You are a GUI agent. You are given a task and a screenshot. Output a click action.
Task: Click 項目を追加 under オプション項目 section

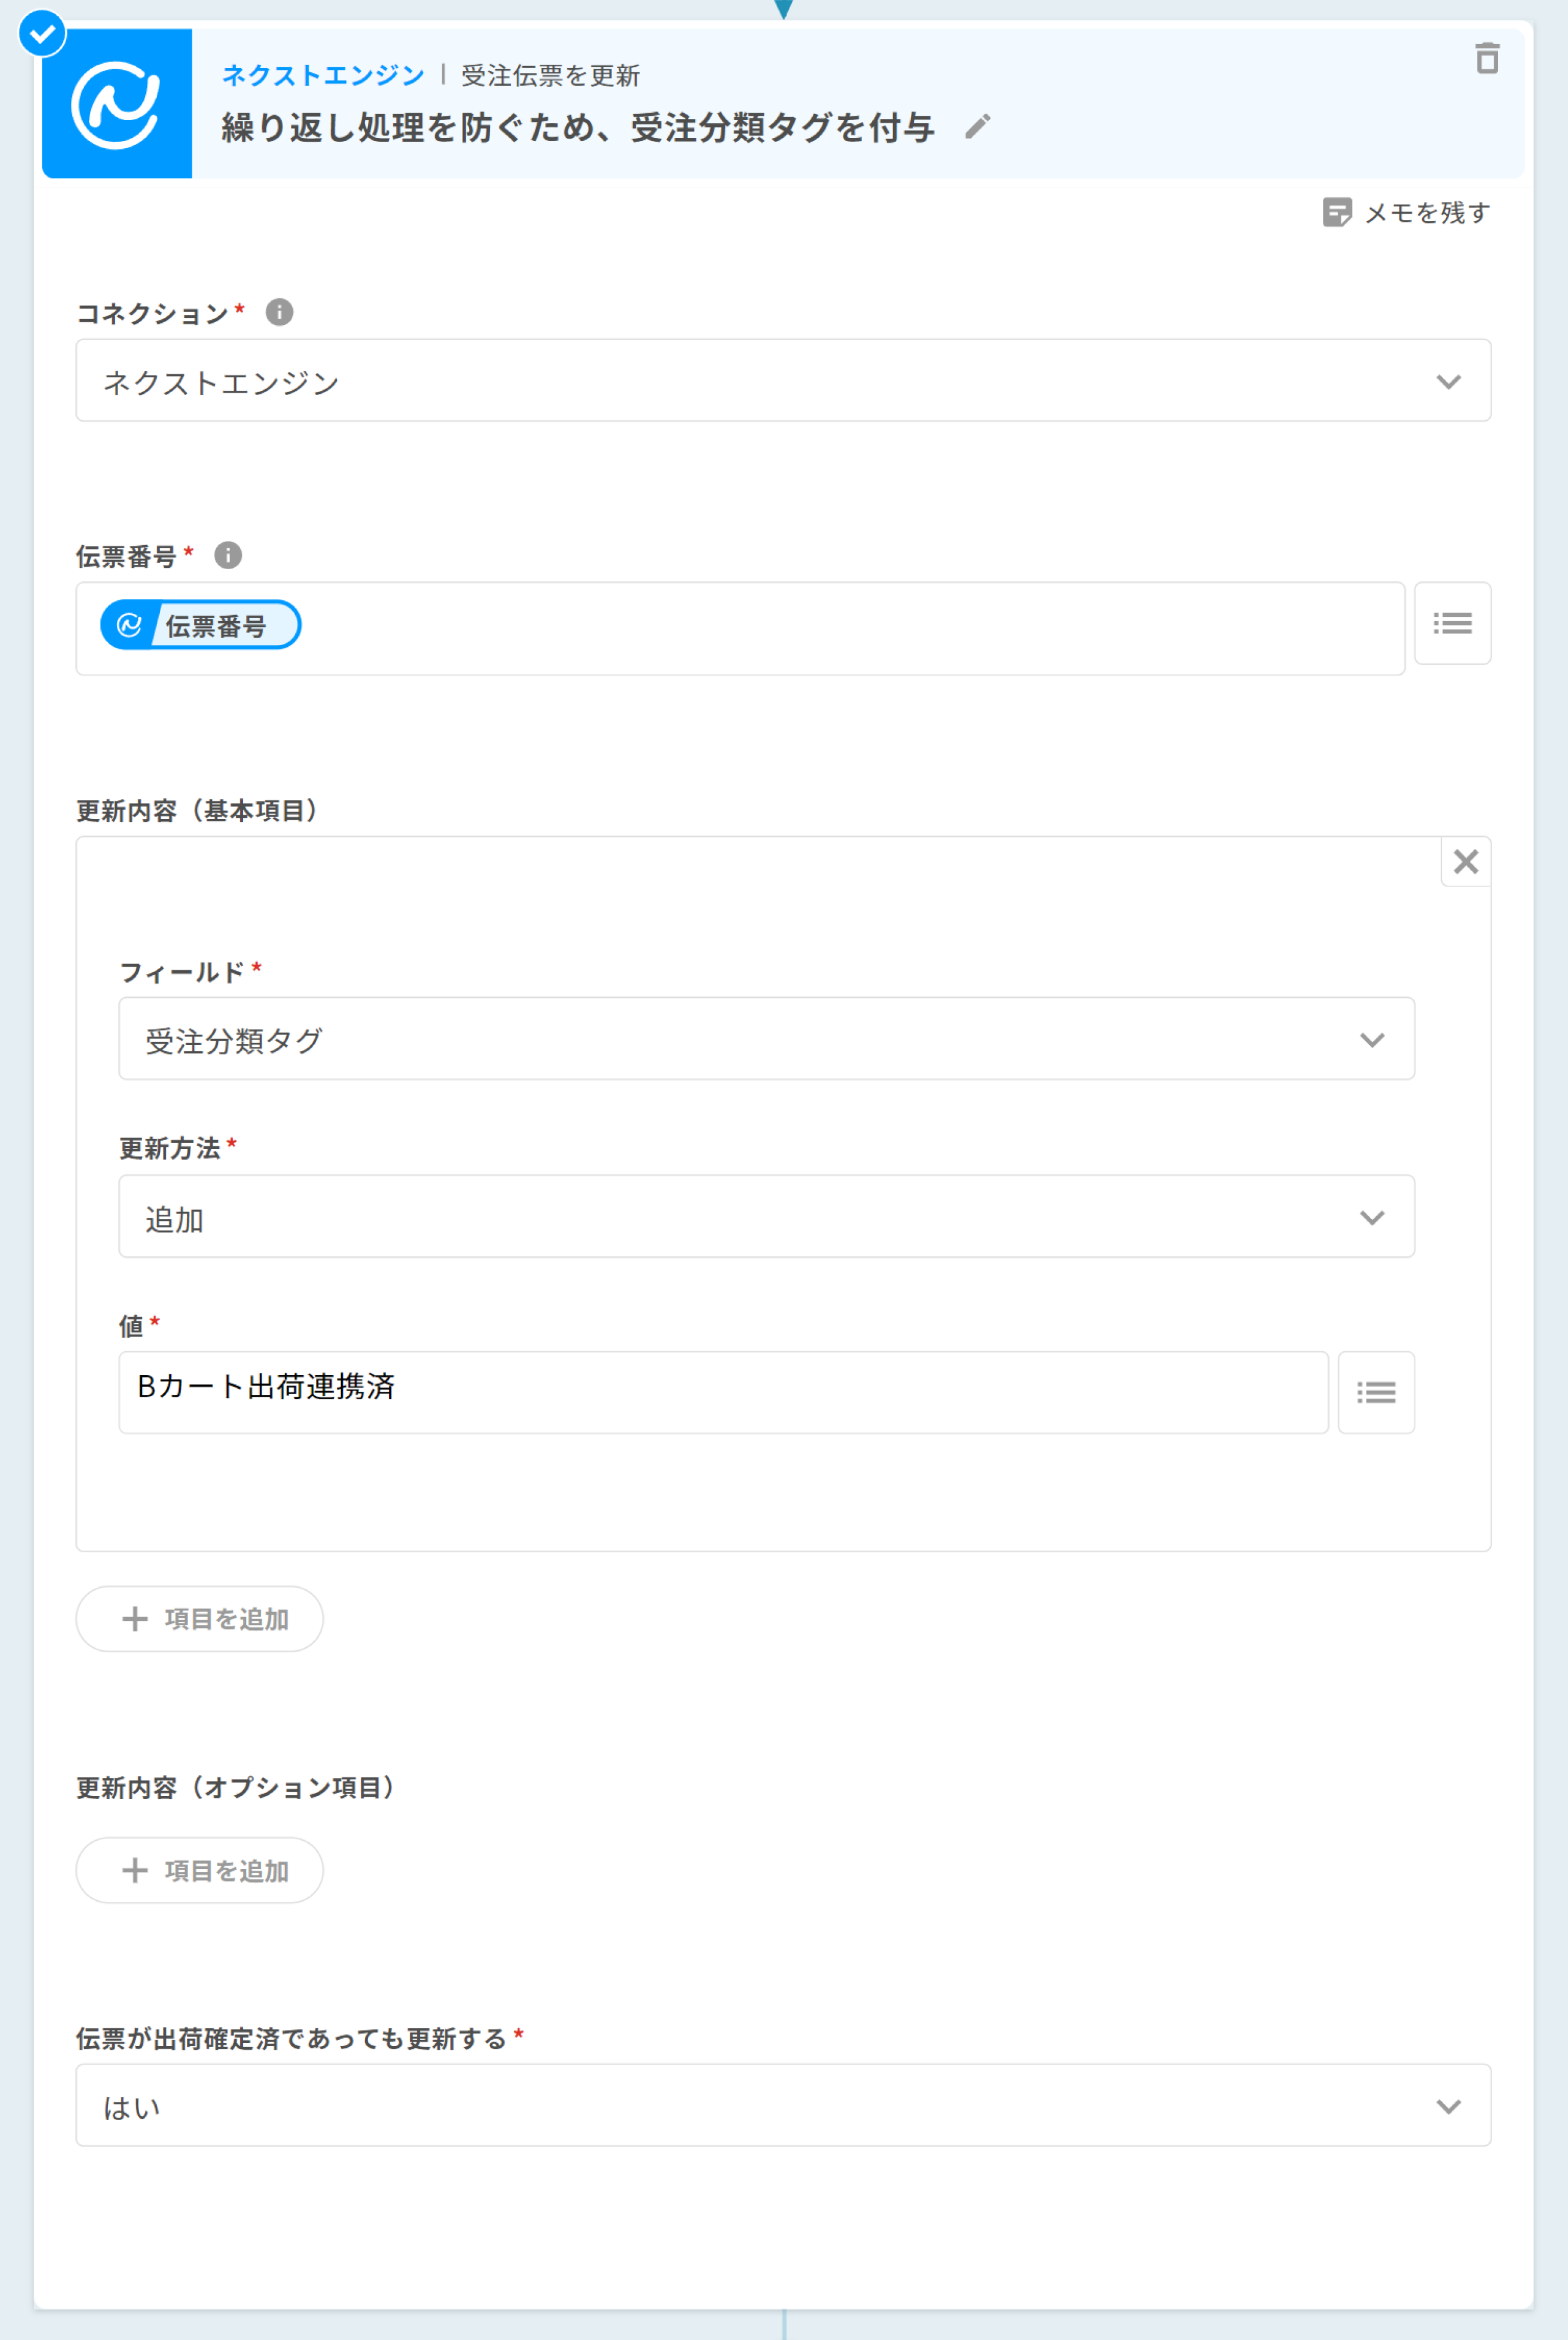click(x=200, y=1871)
